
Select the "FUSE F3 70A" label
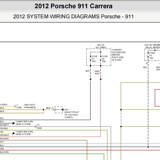pyautogui.click(x=94, y=59)
